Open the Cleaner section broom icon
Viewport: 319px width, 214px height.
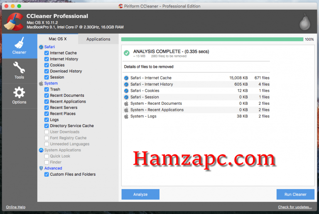[x=20, y=43]
